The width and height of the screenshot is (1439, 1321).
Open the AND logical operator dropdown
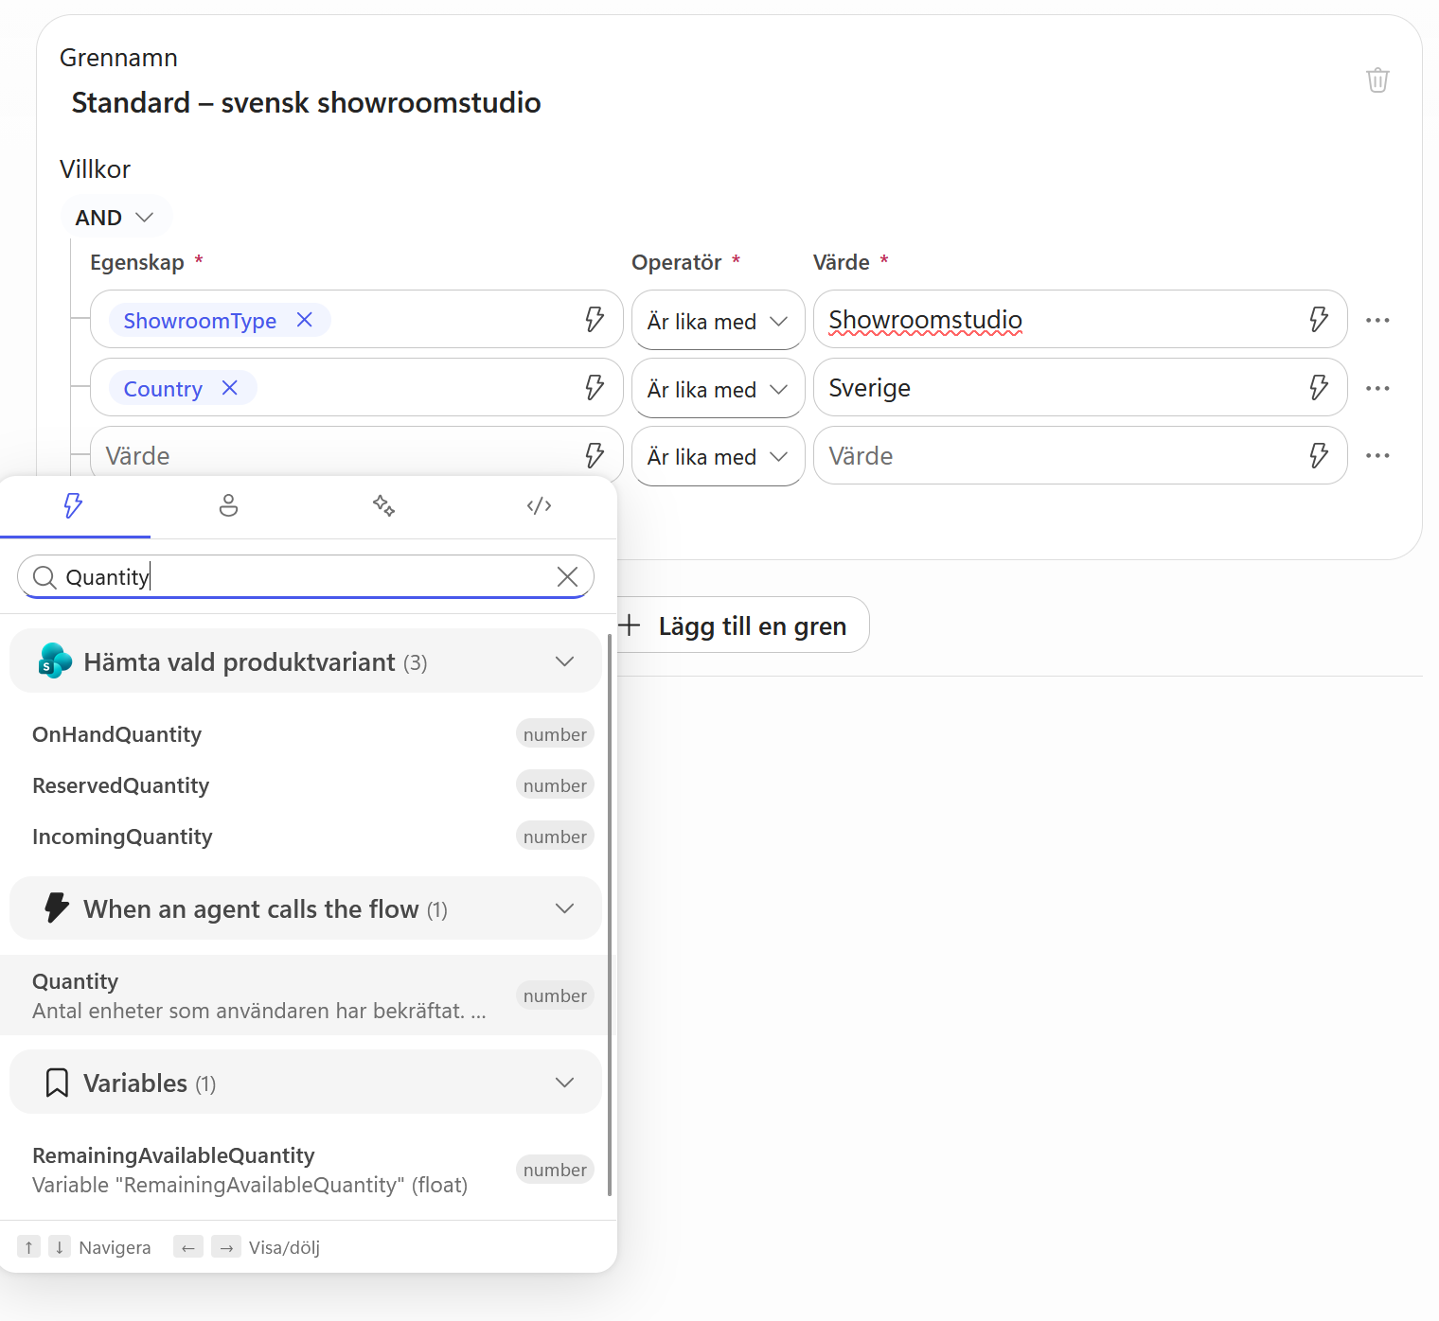[115, 218]
